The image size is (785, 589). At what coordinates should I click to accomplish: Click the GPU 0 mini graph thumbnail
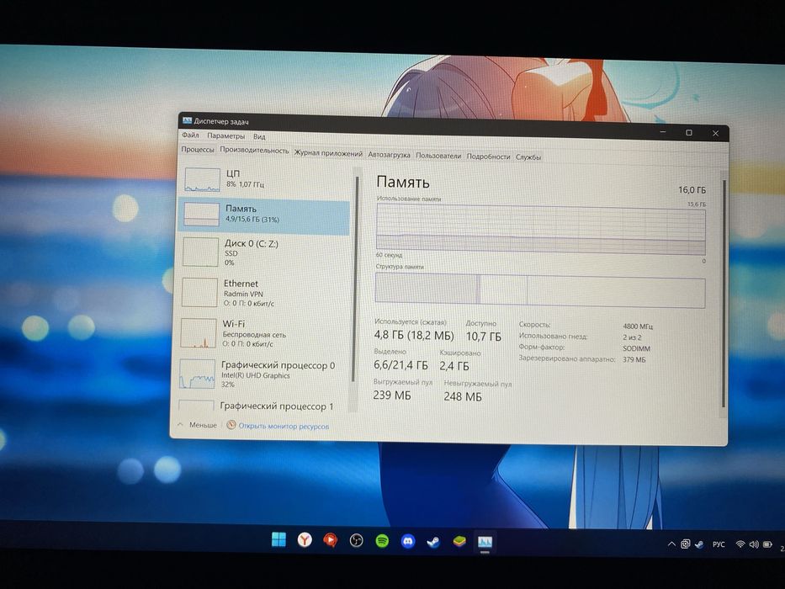click(x=197, y=374)
